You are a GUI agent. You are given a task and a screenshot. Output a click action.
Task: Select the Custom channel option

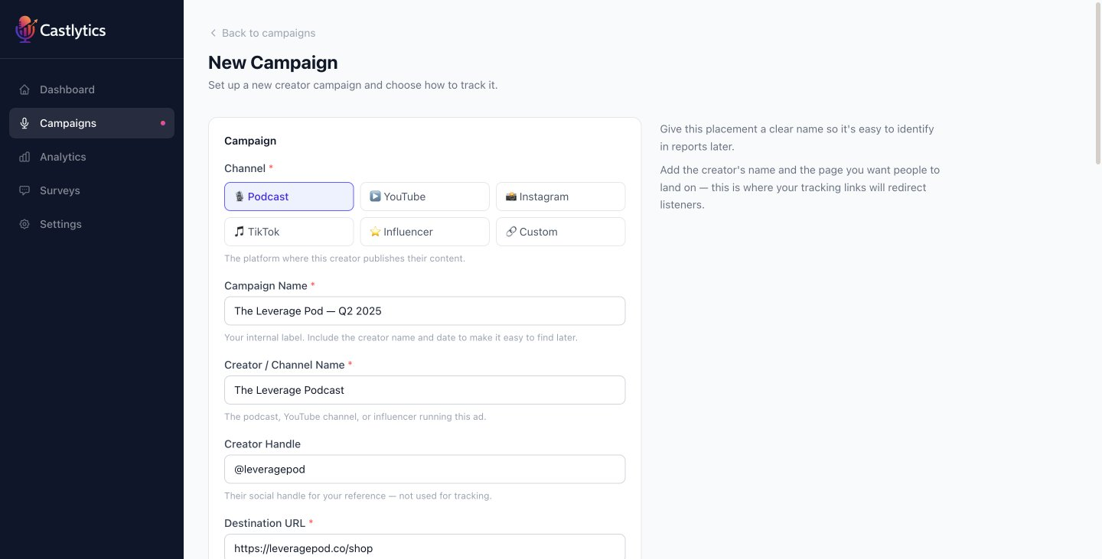[x=560, y=232]
